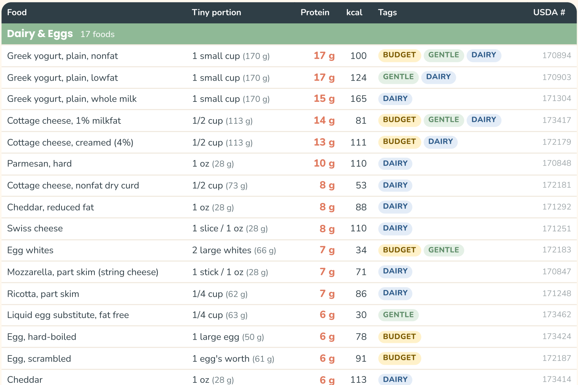Image resolution: width=578 pixels, height=385 pixels.
Task: Click USDA number 173417
Action: pos(557,120)
